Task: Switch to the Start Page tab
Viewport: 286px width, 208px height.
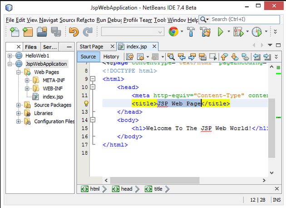Action: click(x=91, y=46)
